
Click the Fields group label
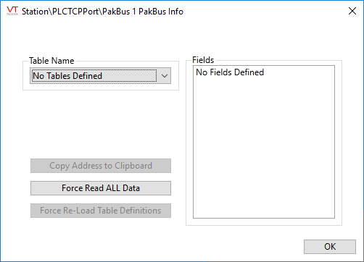click(x=203, y=60)
